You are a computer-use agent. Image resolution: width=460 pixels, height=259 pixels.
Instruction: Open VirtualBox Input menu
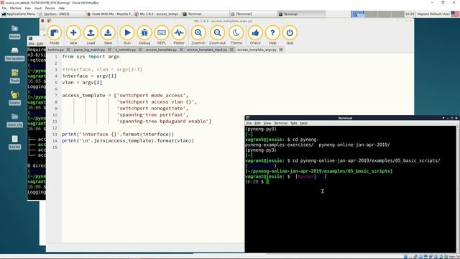point(38,8)
